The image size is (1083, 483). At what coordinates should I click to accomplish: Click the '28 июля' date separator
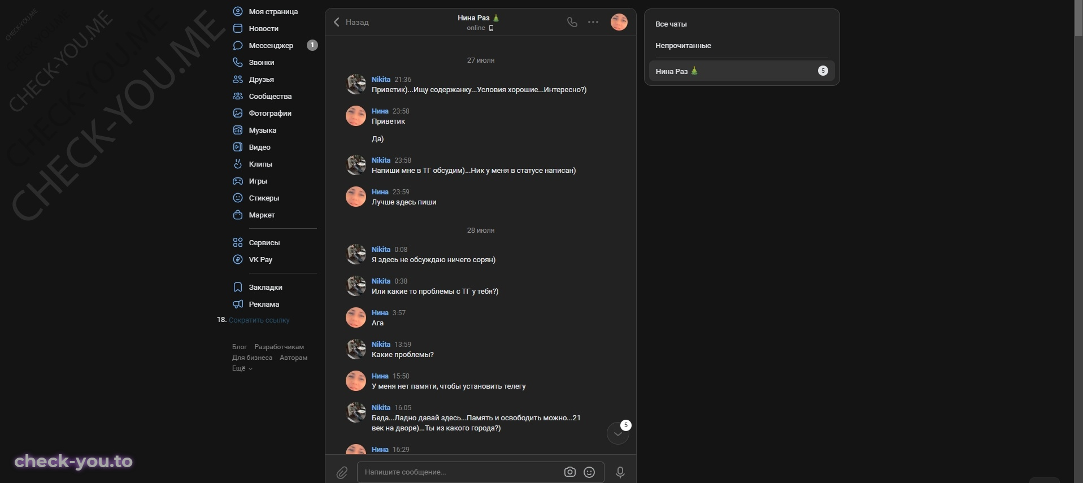point(481,230)
